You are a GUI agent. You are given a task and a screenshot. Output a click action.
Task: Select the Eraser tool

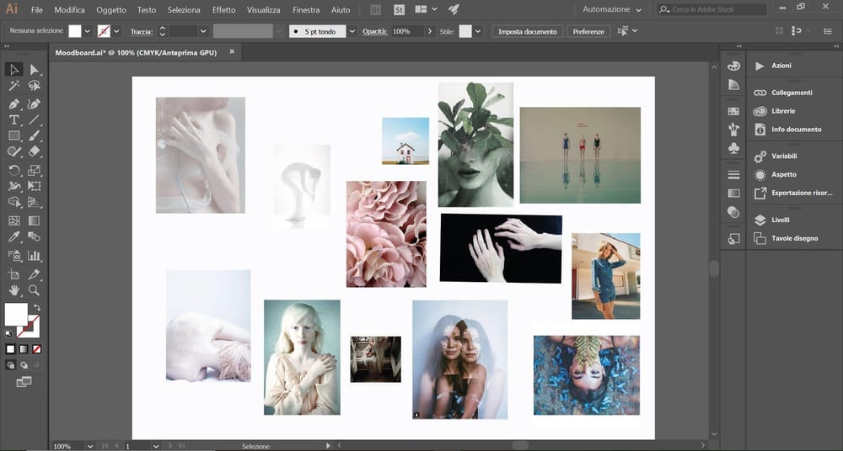pos(34,152)
